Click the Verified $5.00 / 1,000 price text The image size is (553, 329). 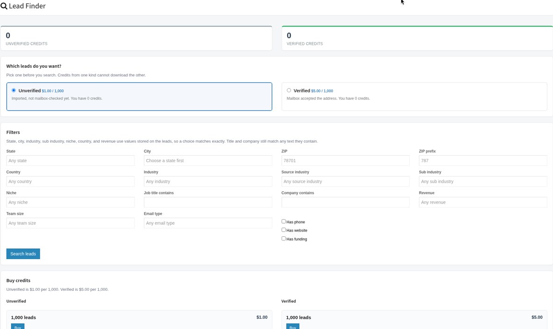pyautogui.click(x=322, y=91)
